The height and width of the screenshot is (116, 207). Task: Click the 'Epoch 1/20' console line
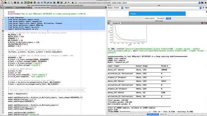pos(113,110)
